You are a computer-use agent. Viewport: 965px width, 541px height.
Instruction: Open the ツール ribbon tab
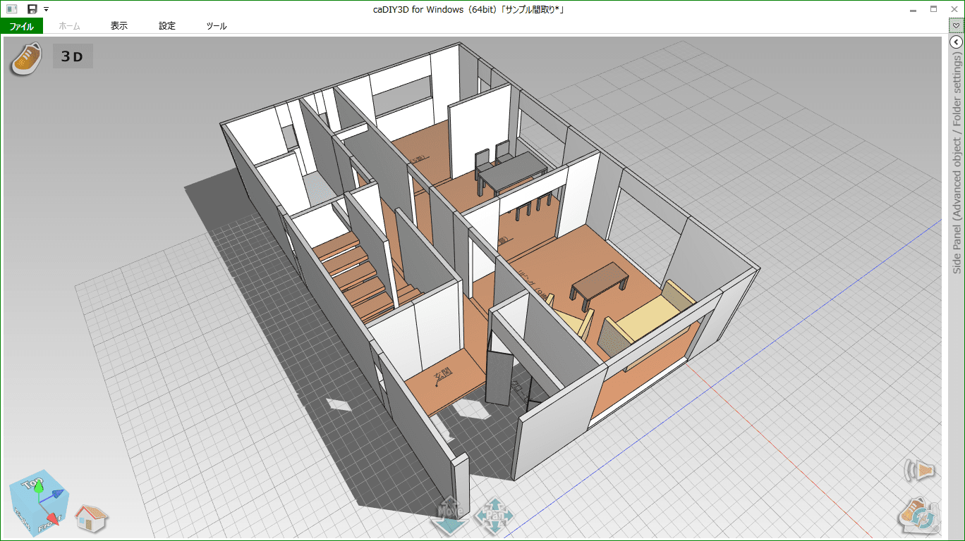tap(216, 26)
